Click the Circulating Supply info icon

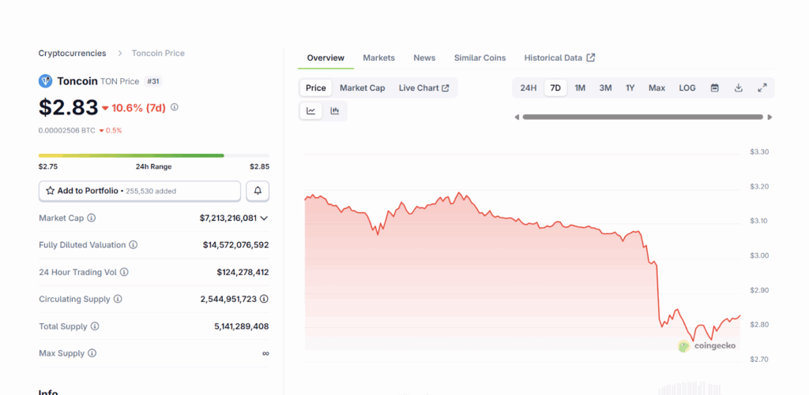tap(118, 300)
